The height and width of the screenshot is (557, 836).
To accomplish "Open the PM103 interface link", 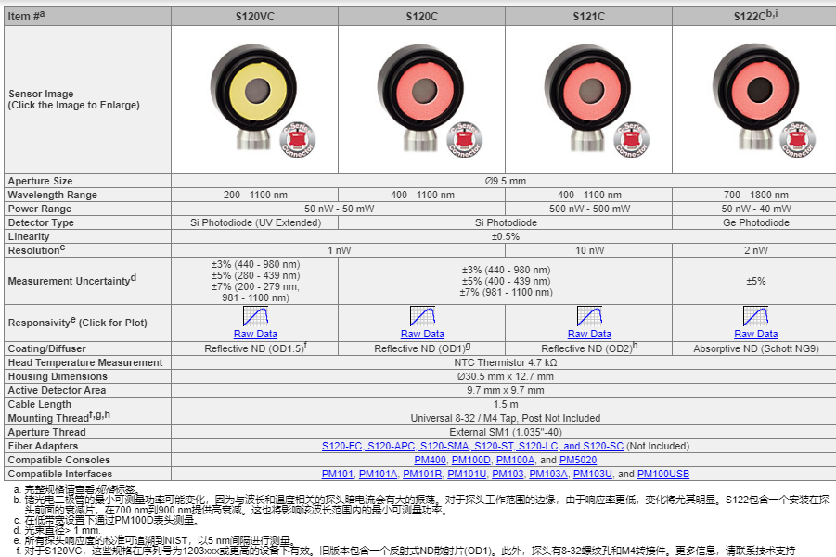I will click(508, 474).
